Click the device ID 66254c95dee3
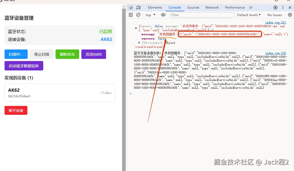 pos(19,96)
